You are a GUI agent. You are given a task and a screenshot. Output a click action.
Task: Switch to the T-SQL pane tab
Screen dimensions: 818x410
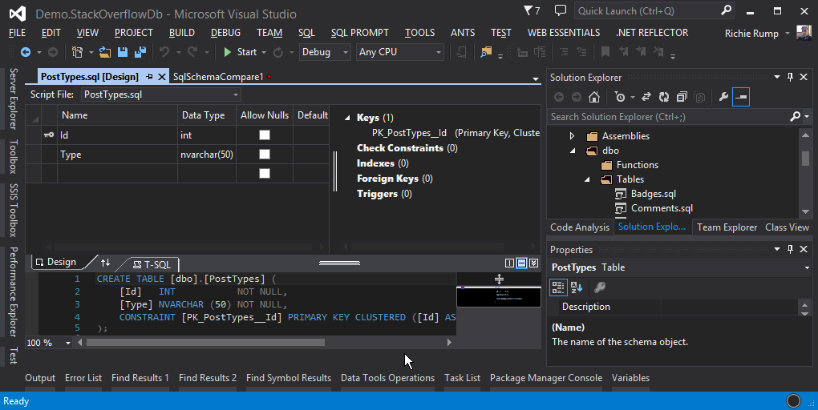152,264
